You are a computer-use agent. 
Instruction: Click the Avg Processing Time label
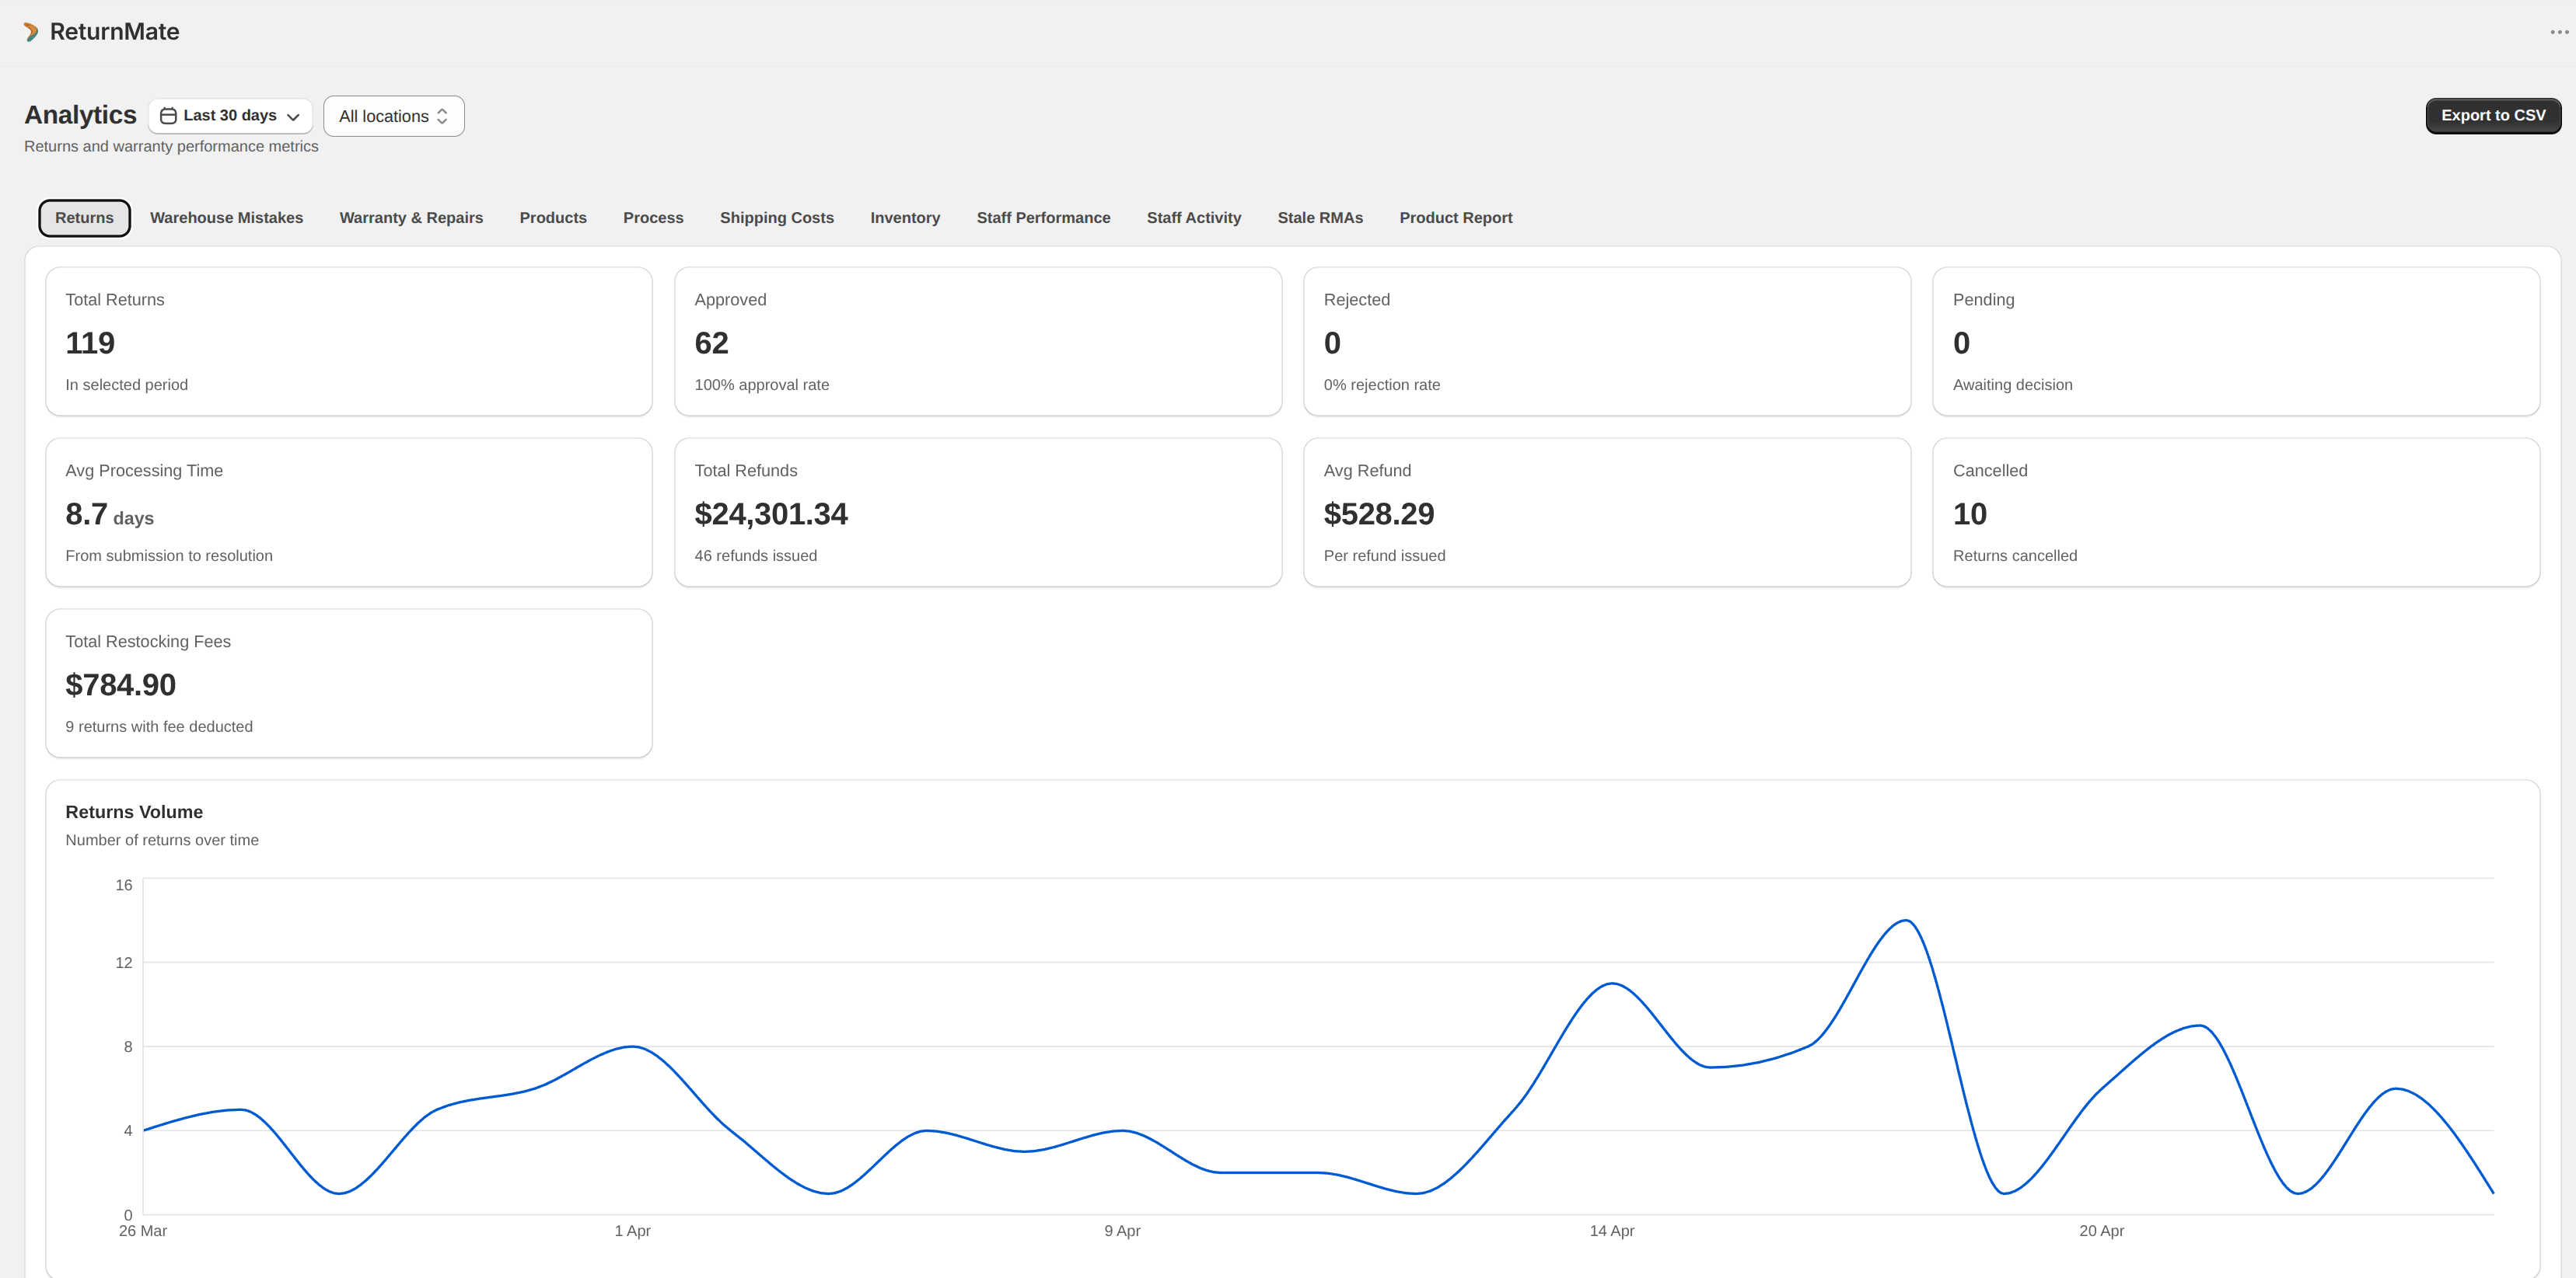pyautogui.click(x=144, y=471)
